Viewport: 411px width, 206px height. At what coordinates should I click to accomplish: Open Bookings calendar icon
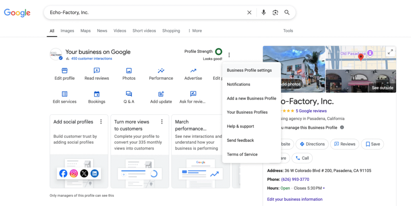click(x=97, y=94)
